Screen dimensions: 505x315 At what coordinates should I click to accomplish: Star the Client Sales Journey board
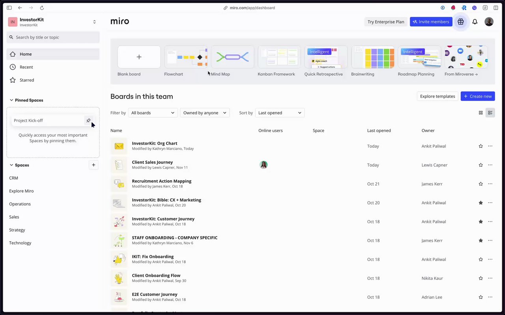[481, 165]
